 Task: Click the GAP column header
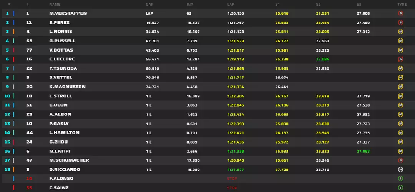pos(149,5)
